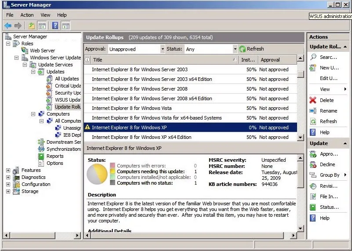Expand the Features node in the tree
352x251 pixels.
point(8,171)
